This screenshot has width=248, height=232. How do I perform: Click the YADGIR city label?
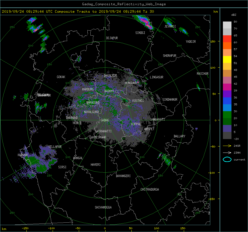[x=191, y=42]
